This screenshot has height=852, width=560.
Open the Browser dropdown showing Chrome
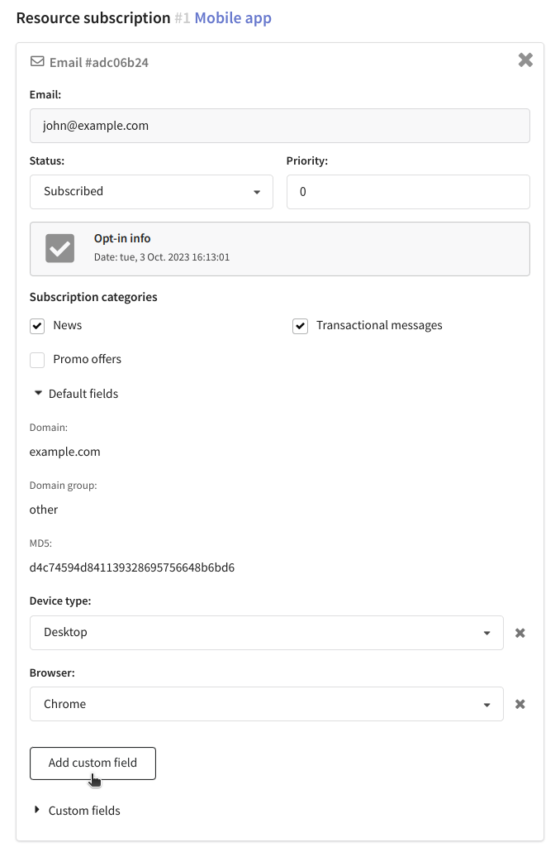point(267,704)
